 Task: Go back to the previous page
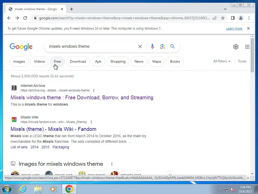(9, 18)
